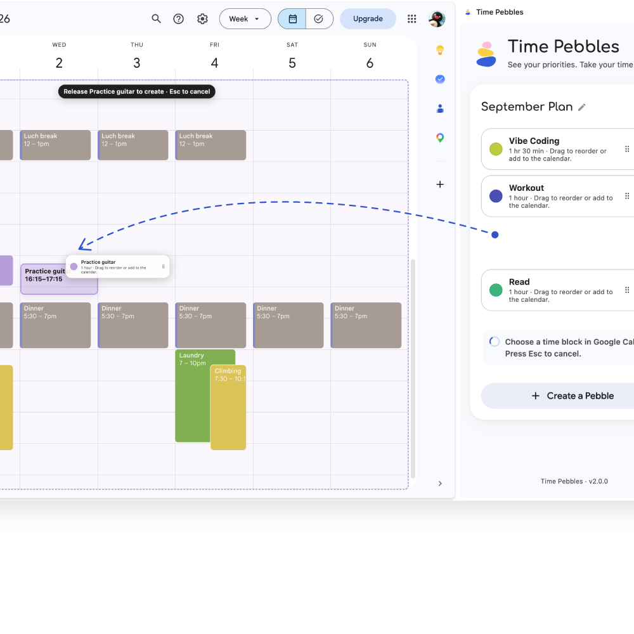Image resolution: width=634 pixels, height=634 pixels.
Task: Open the Climbing event on Friday
Action: 228,408
